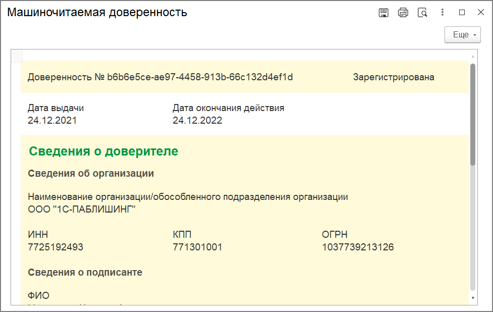Click the ИНН value 7725192493

click(x=56, y=247)
